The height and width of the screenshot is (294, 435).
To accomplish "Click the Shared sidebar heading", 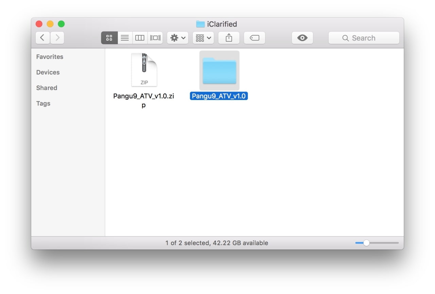I will [47, 88].
